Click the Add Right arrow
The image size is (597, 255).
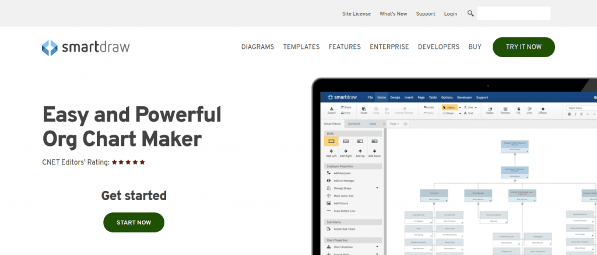(x=346, y=151)
